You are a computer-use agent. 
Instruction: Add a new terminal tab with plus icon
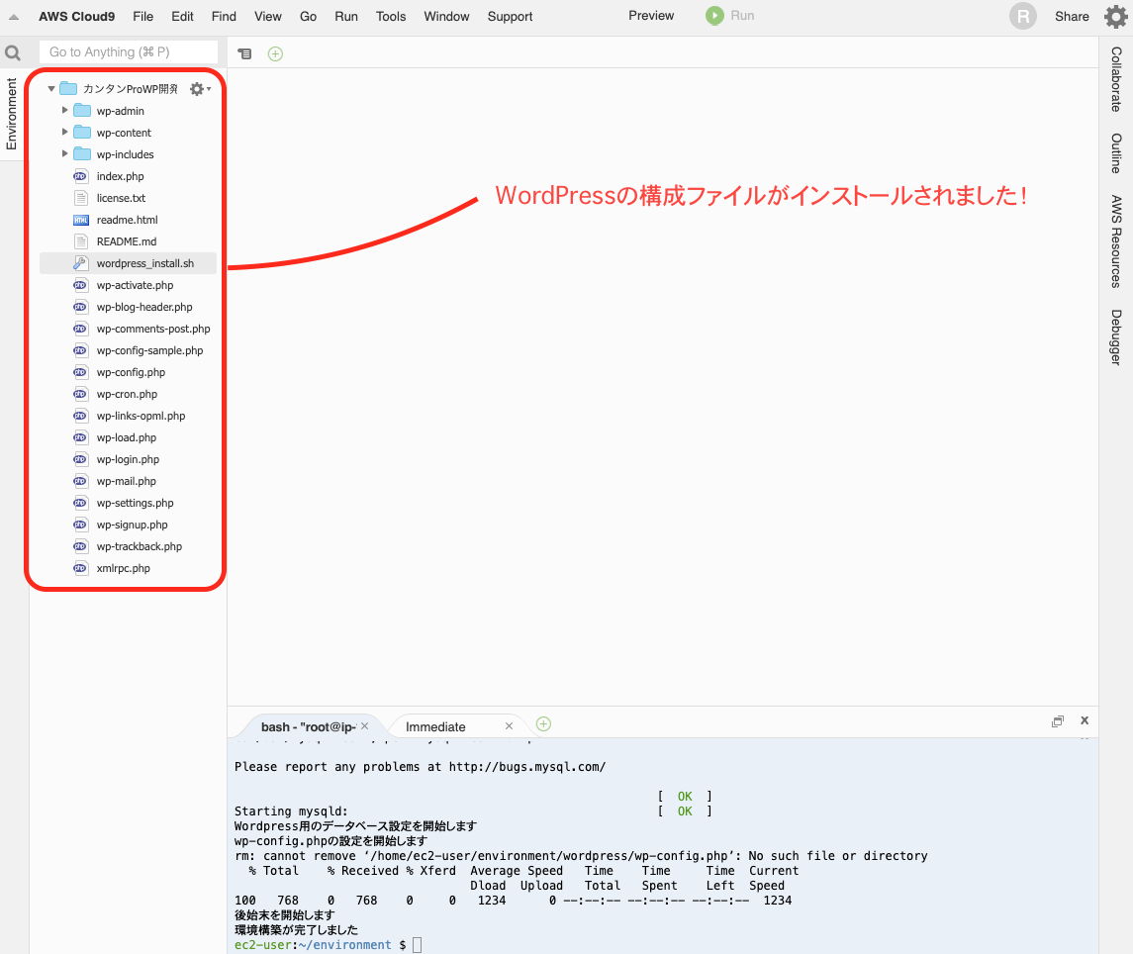[x=543, y=724]
